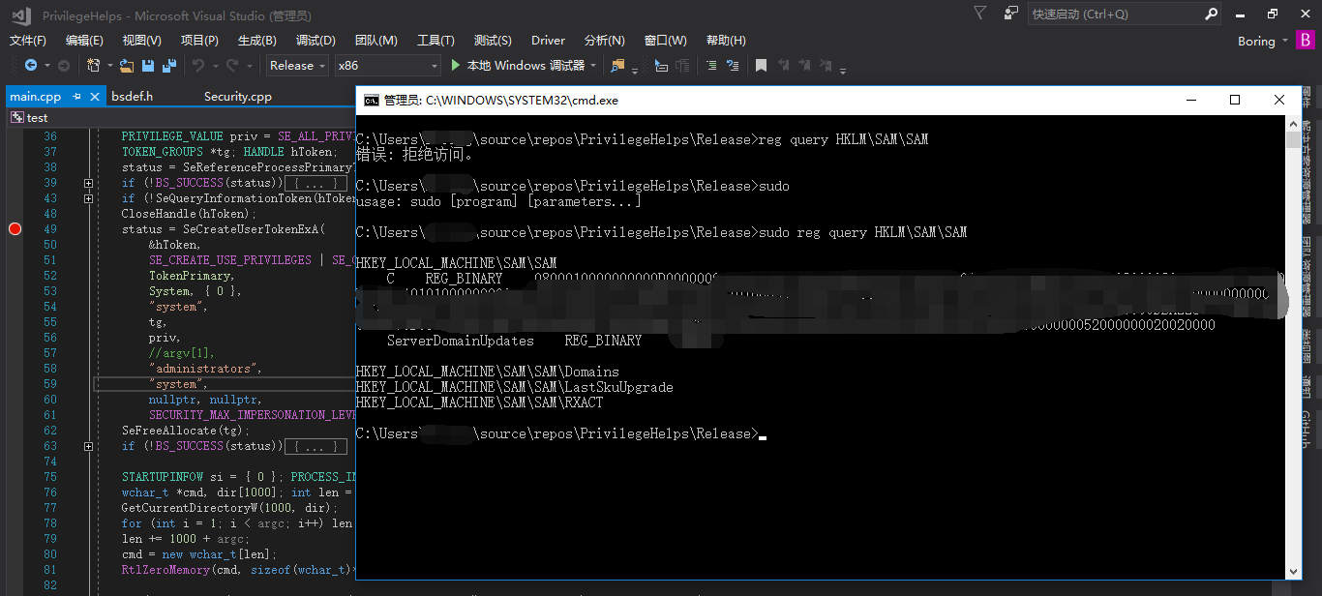
Task: Click the Open File folder icon
Action: [x=126, y=66]
